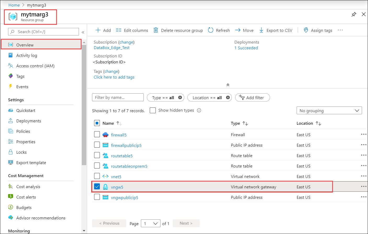Uncheck the vngw5 selection

pyautogui.click(x=97, y=186)
